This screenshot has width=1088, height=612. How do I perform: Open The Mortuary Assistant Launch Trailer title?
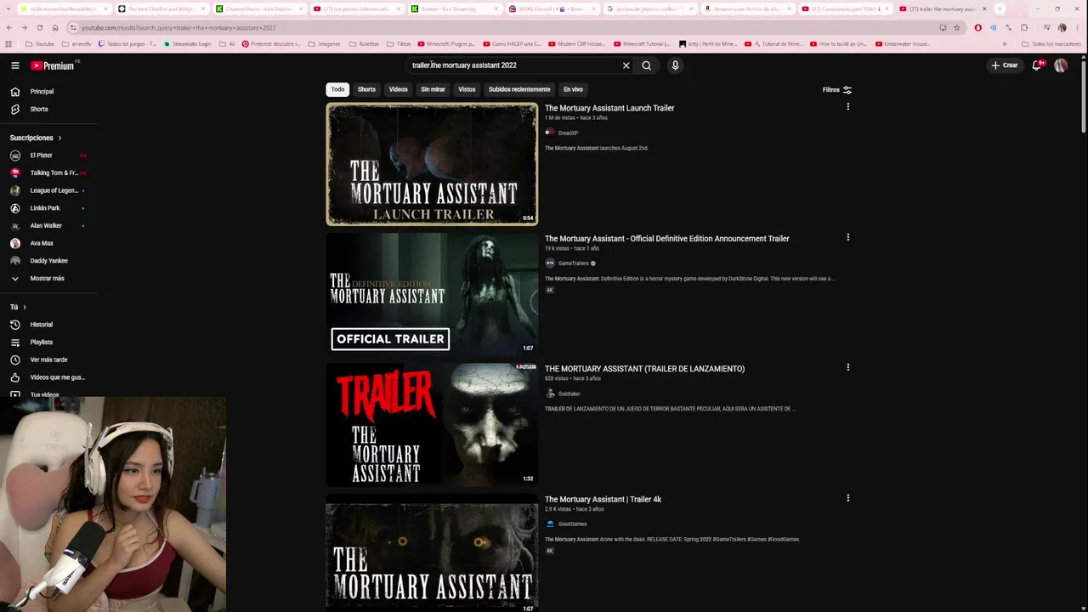click(609, 108)
